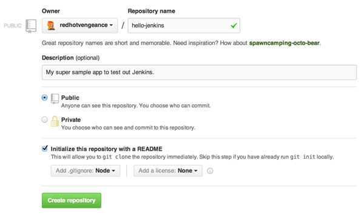Click the Repository name heading label
Screen dimensions: 364x218
(x=151, y=11)
